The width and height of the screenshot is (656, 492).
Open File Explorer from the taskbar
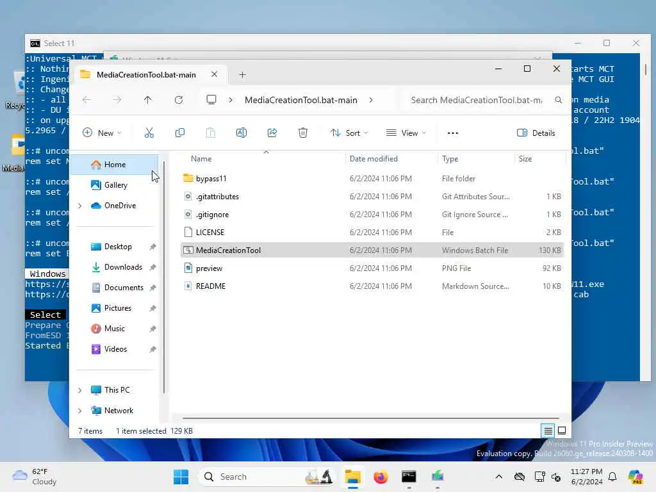[353, 477]
